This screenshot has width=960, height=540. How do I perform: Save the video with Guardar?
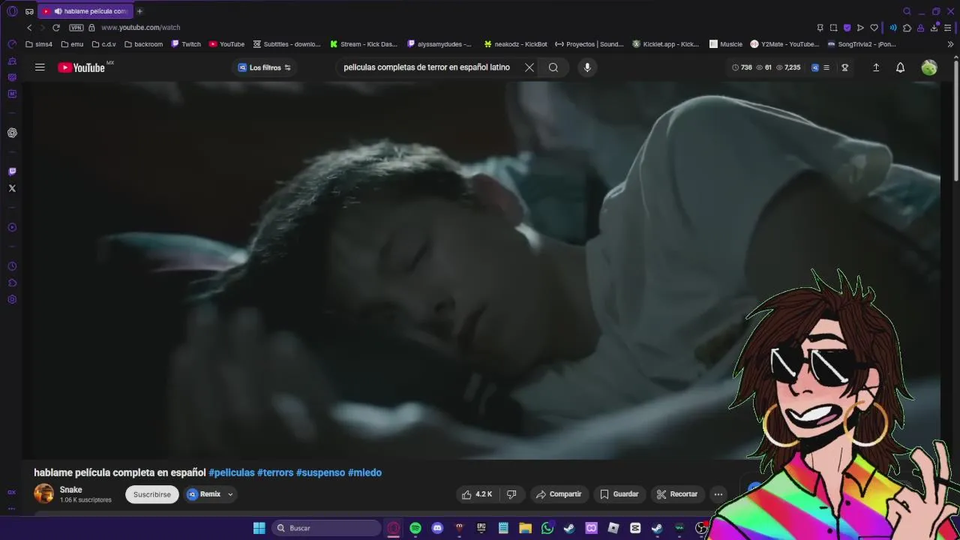click(619, 494)
